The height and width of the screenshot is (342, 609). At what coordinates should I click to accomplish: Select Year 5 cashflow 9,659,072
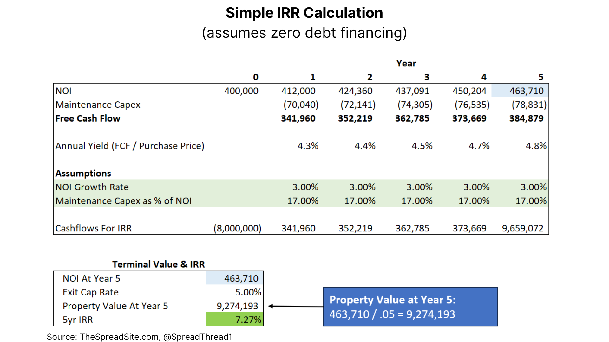[x=522, y=228]
